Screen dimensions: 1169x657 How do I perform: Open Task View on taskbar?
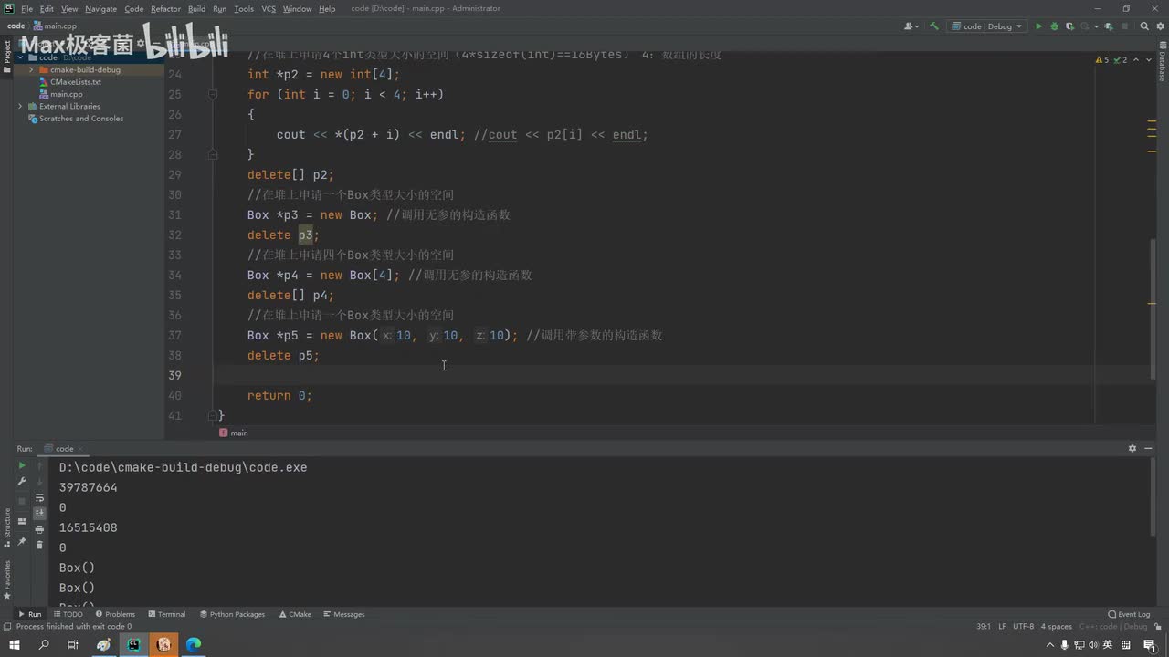click(x=73, y=644)
